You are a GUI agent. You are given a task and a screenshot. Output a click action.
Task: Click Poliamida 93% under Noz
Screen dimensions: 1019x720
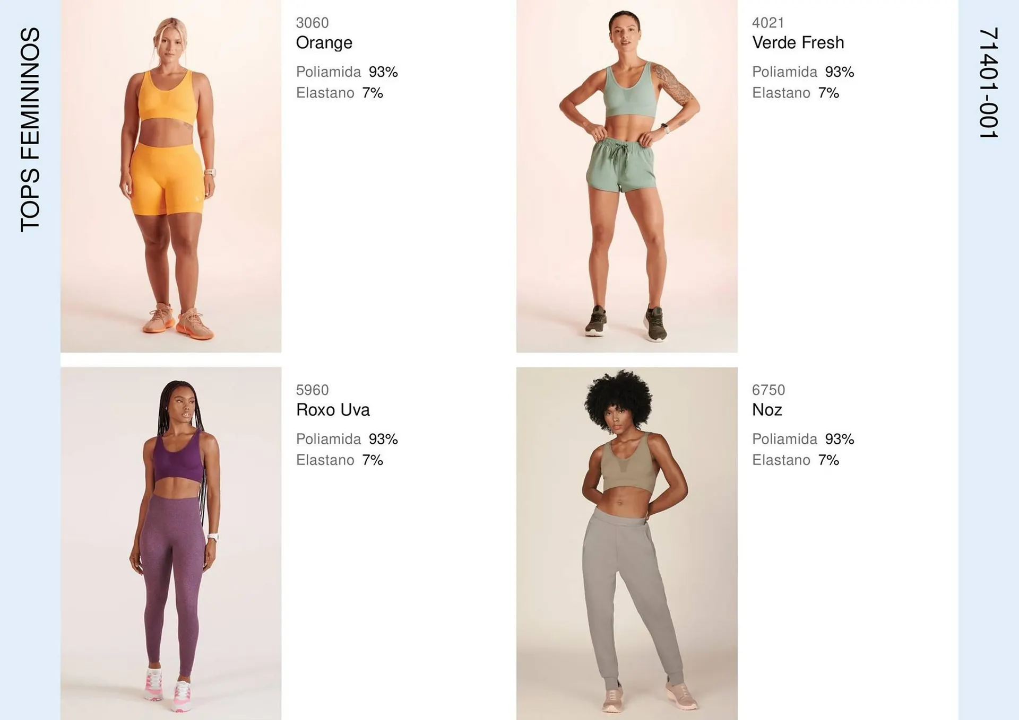[803, 439]
